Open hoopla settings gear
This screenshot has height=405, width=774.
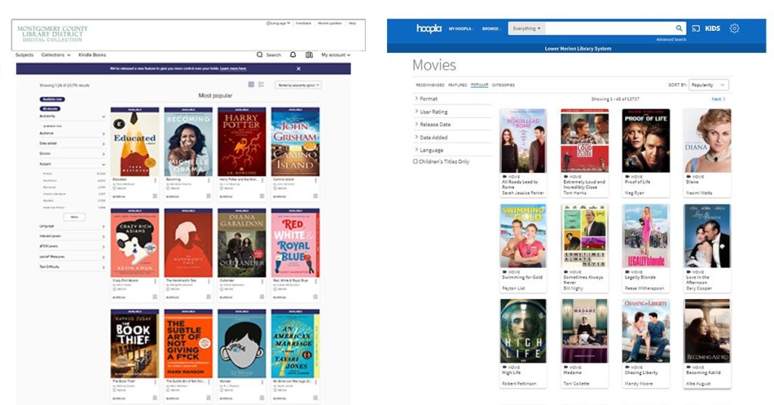(x=735, y=29)
